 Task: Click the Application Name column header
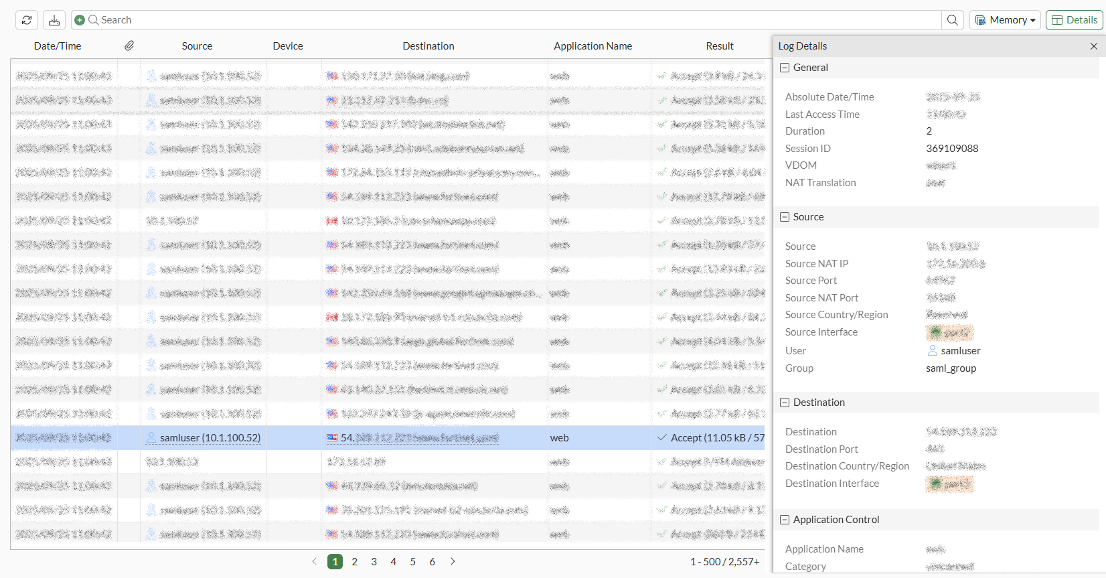tap(592, 46)
